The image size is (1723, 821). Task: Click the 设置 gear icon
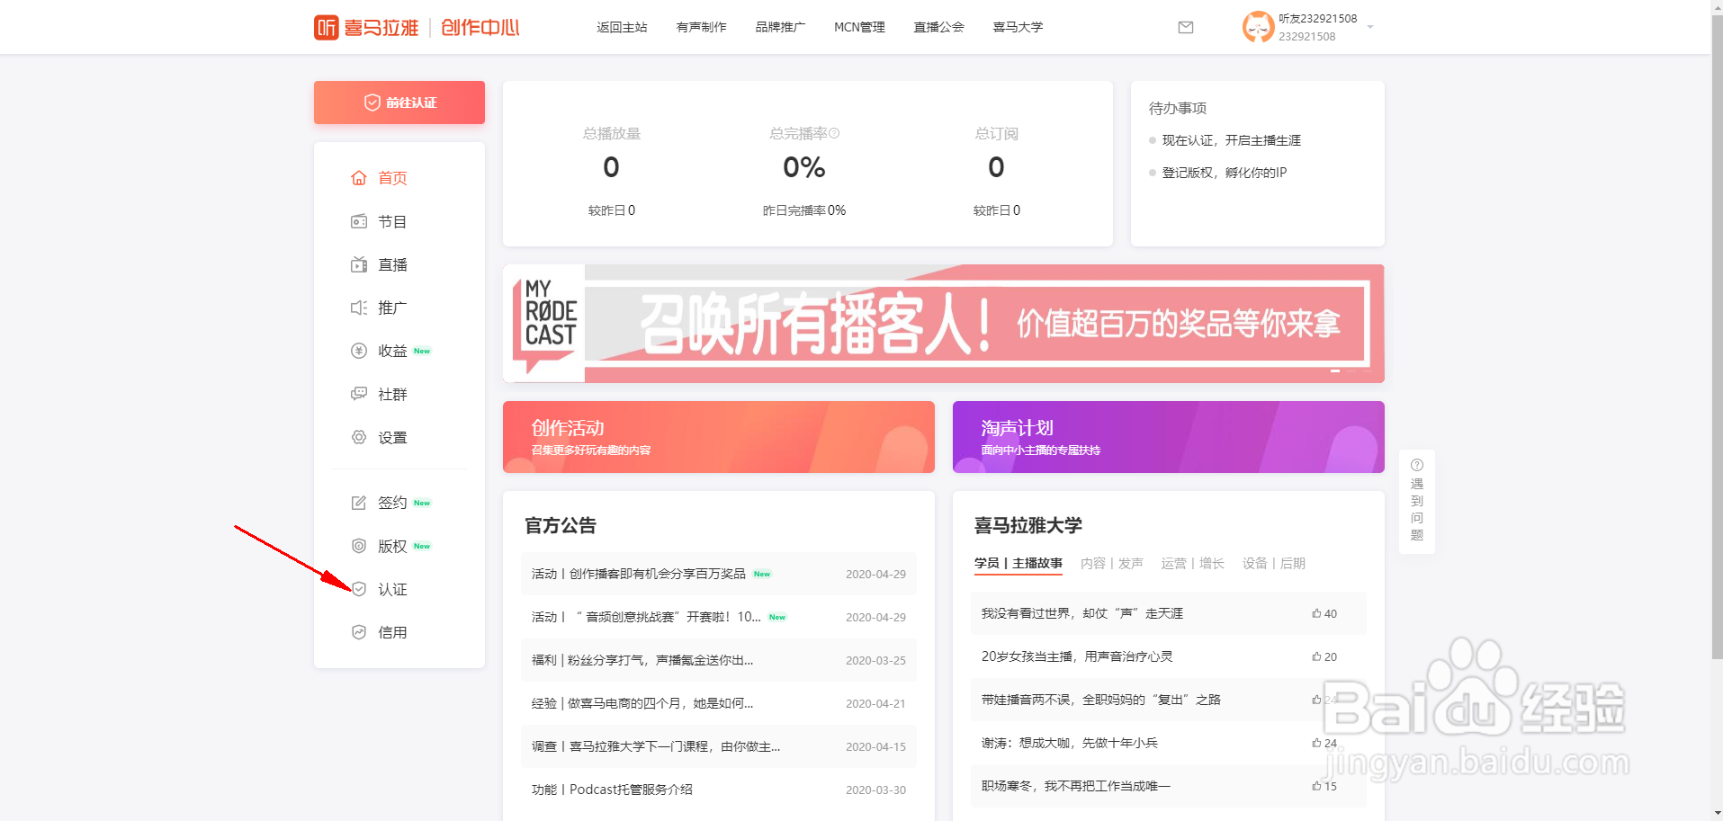click(x=359, y=437)
